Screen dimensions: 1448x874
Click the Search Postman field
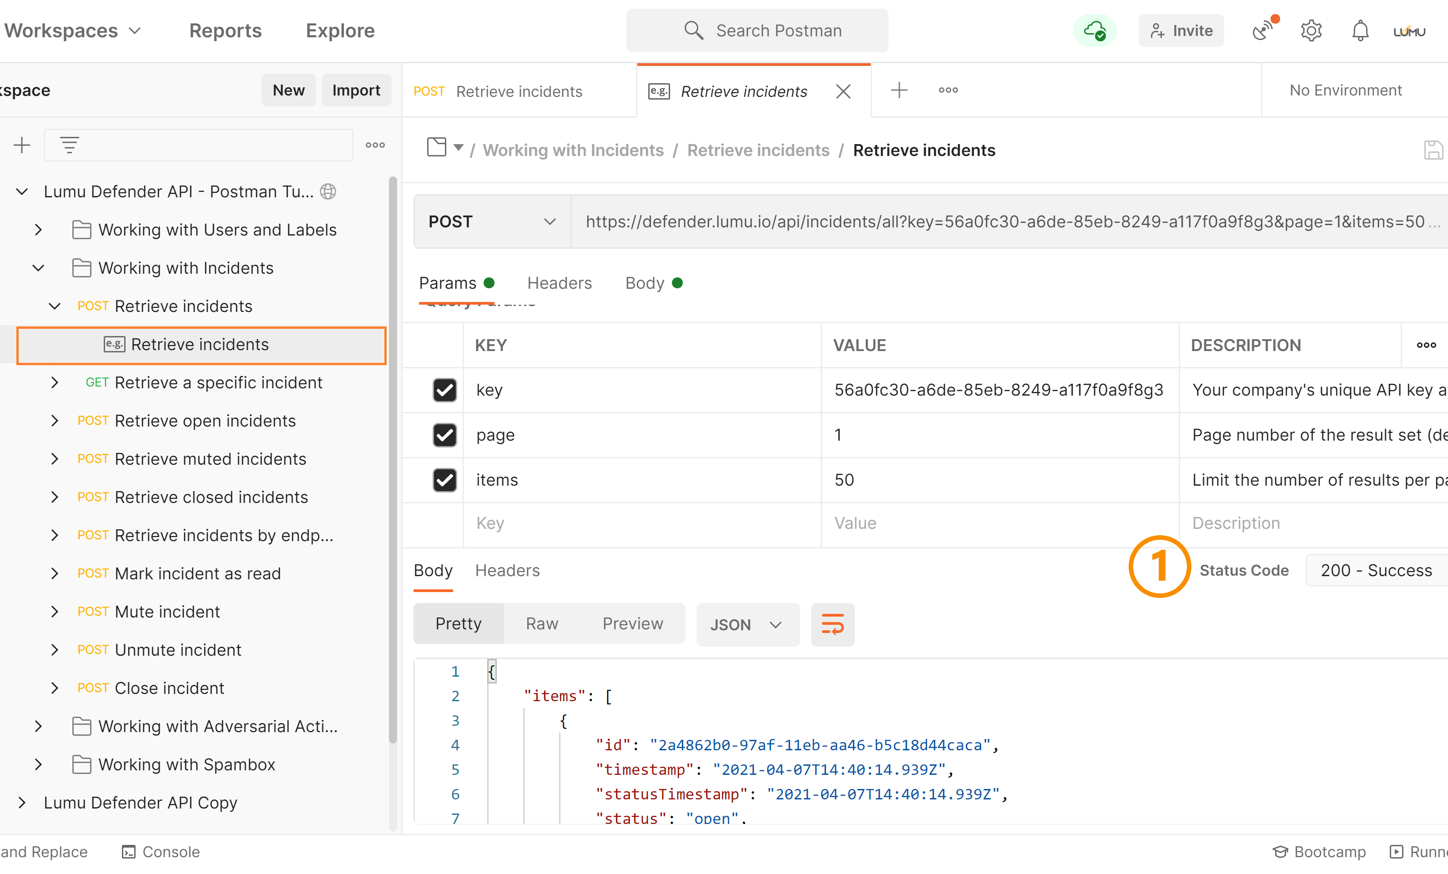pyautogui.click(x=757, y=30)
